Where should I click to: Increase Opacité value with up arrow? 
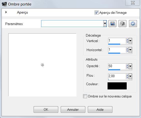(x=127, y=65)
